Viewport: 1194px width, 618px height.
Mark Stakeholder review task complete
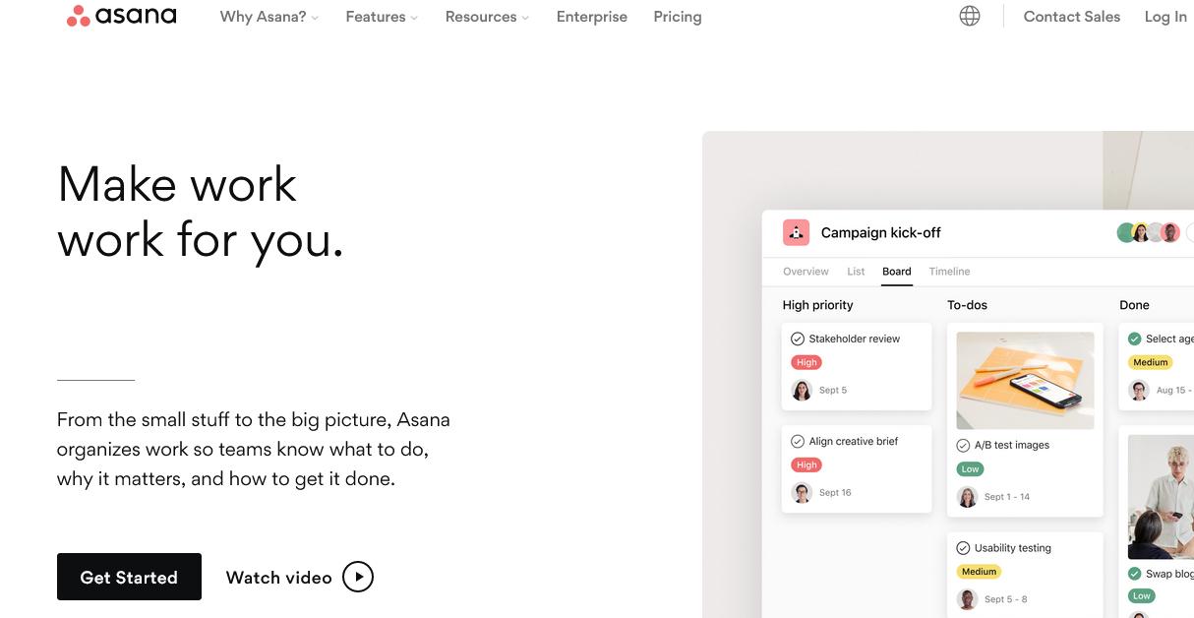(798, 339)
